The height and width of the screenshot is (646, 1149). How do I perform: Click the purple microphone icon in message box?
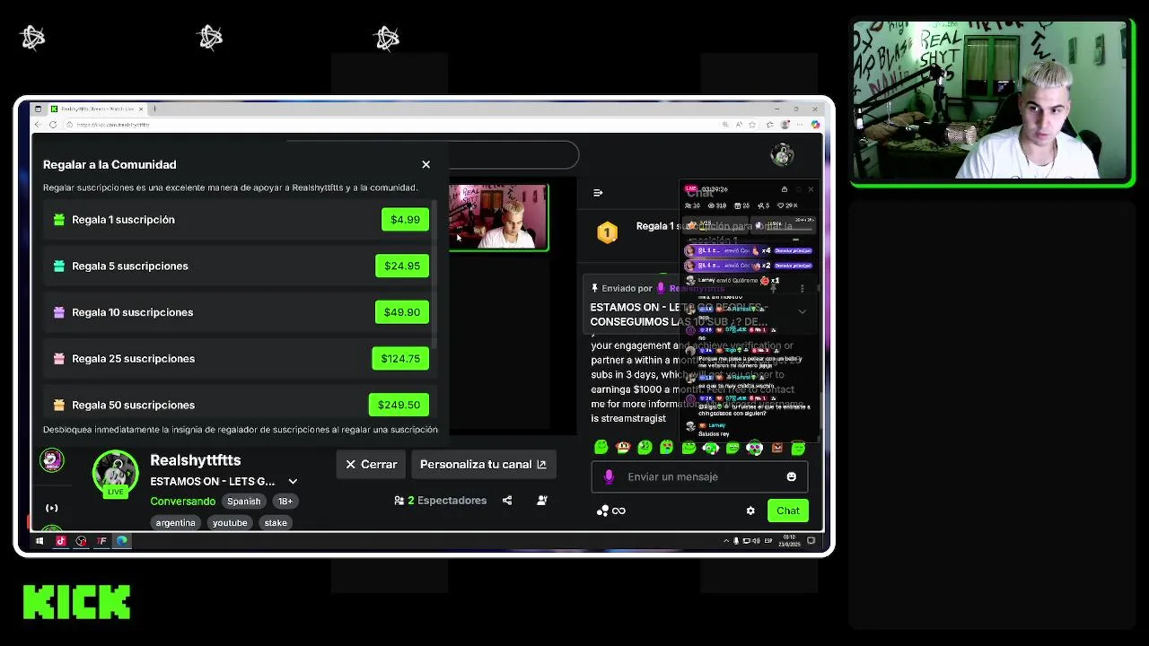pos(609,476)
